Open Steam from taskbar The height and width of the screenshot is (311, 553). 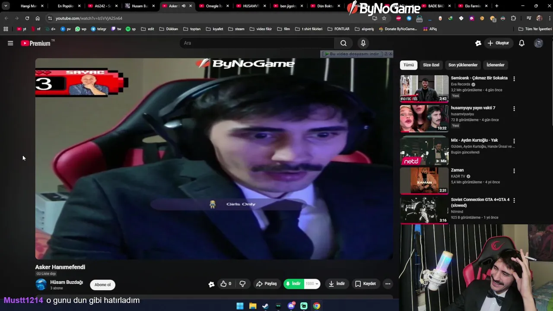[265, 306]
